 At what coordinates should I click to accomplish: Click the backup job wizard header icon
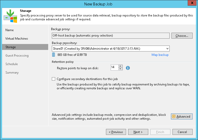(x=10, y=16)
